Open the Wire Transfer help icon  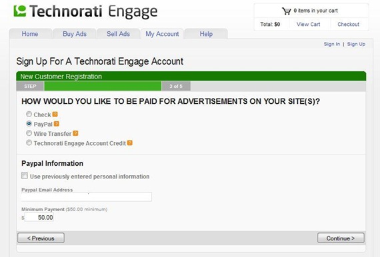[75, 133]
